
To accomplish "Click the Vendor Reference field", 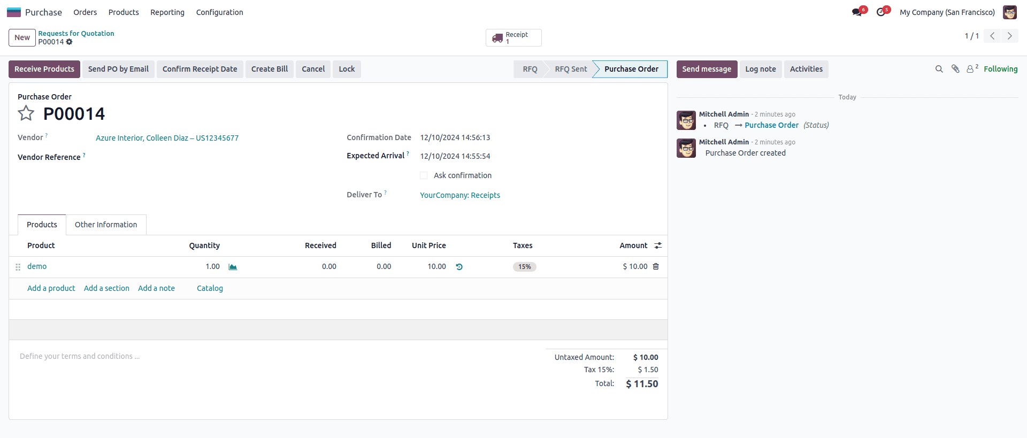I will click(x=214, y=157).
